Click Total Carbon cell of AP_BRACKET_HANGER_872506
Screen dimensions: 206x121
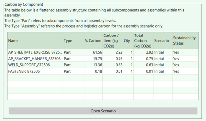(144, 59)
